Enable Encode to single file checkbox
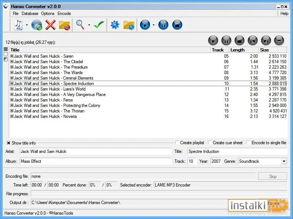The width and height of the screenshot is (293, 219). click(x=249, y=143)
